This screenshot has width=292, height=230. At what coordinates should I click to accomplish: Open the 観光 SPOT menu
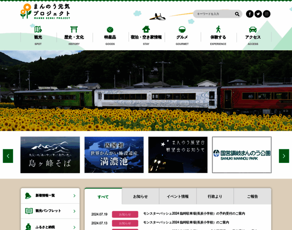38,36
